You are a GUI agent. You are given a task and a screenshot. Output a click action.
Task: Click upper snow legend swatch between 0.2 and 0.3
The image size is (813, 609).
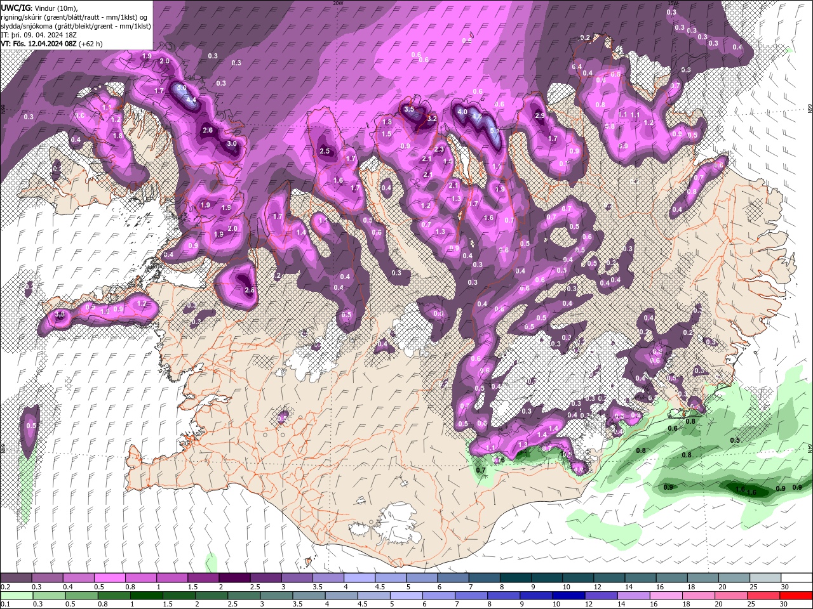pos(16,577)
